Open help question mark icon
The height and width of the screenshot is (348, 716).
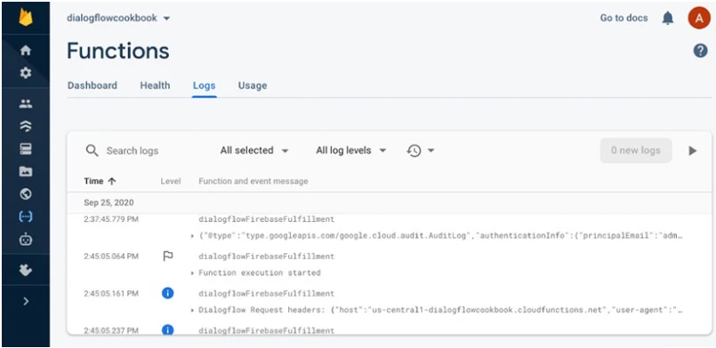coord(700,51)
